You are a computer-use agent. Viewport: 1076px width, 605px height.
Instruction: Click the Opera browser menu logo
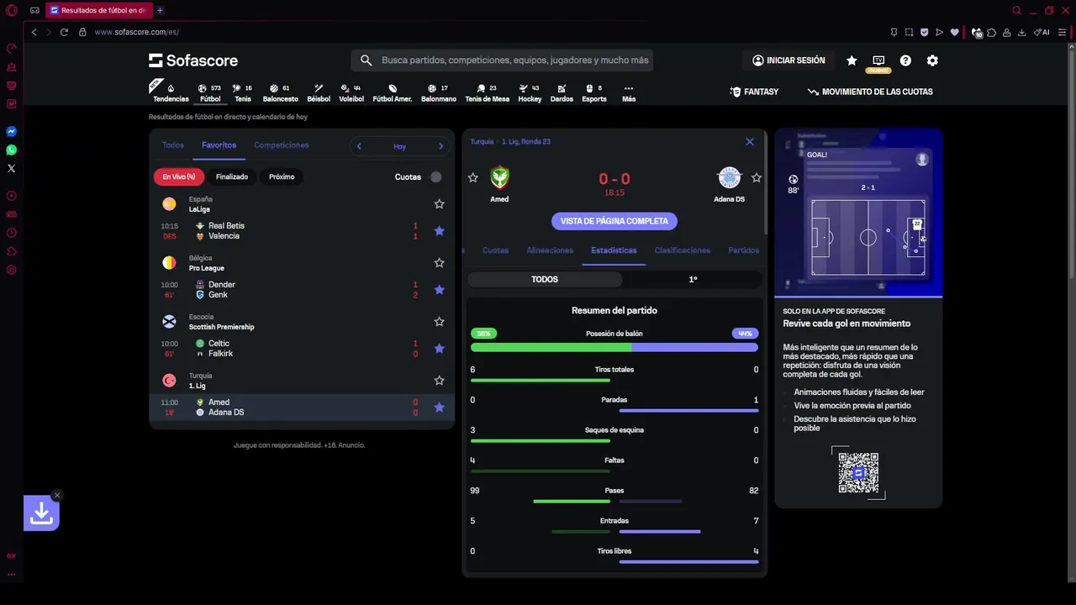pyautogui.click(x=11, y=10)
